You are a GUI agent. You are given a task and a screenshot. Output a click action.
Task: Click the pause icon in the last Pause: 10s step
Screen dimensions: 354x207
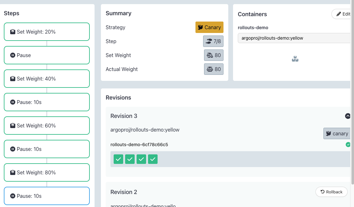(13, 196)
